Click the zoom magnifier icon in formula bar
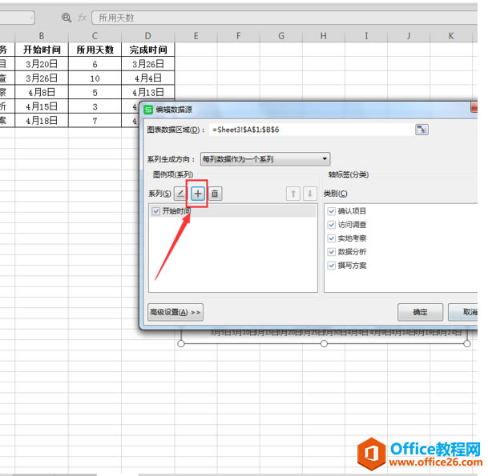Screen dimensions: 488x476 pyautogui.click(x=67, y=18)
